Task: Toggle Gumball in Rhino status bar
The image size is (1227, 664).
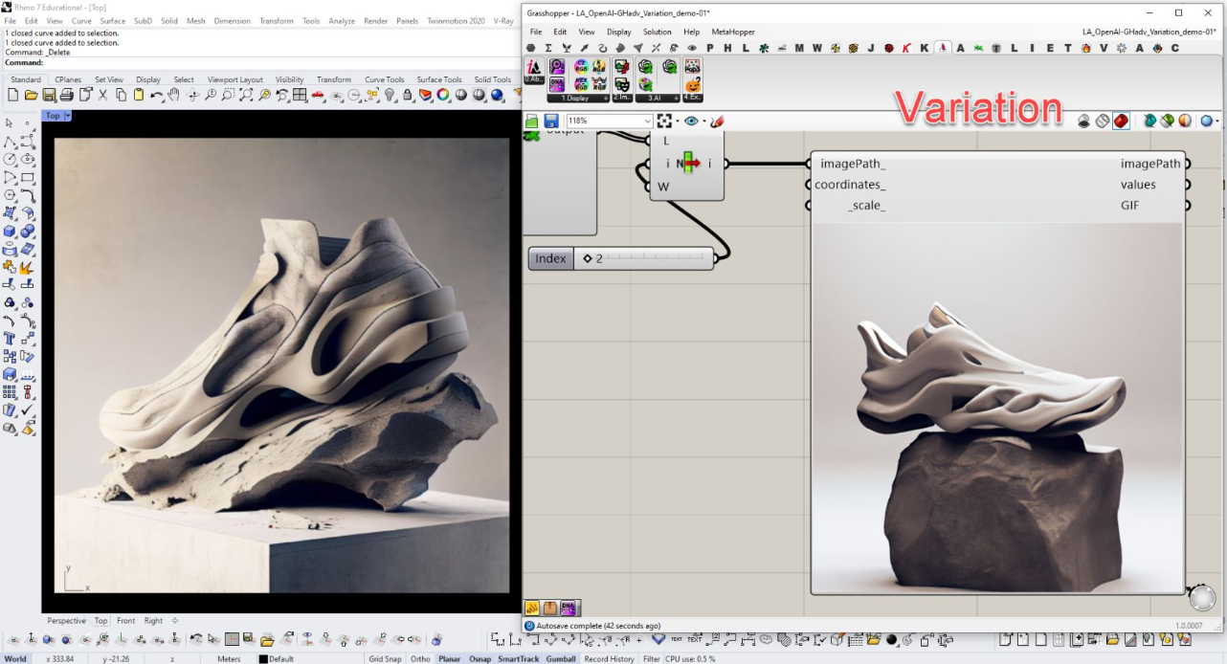Action: (561, 659)
